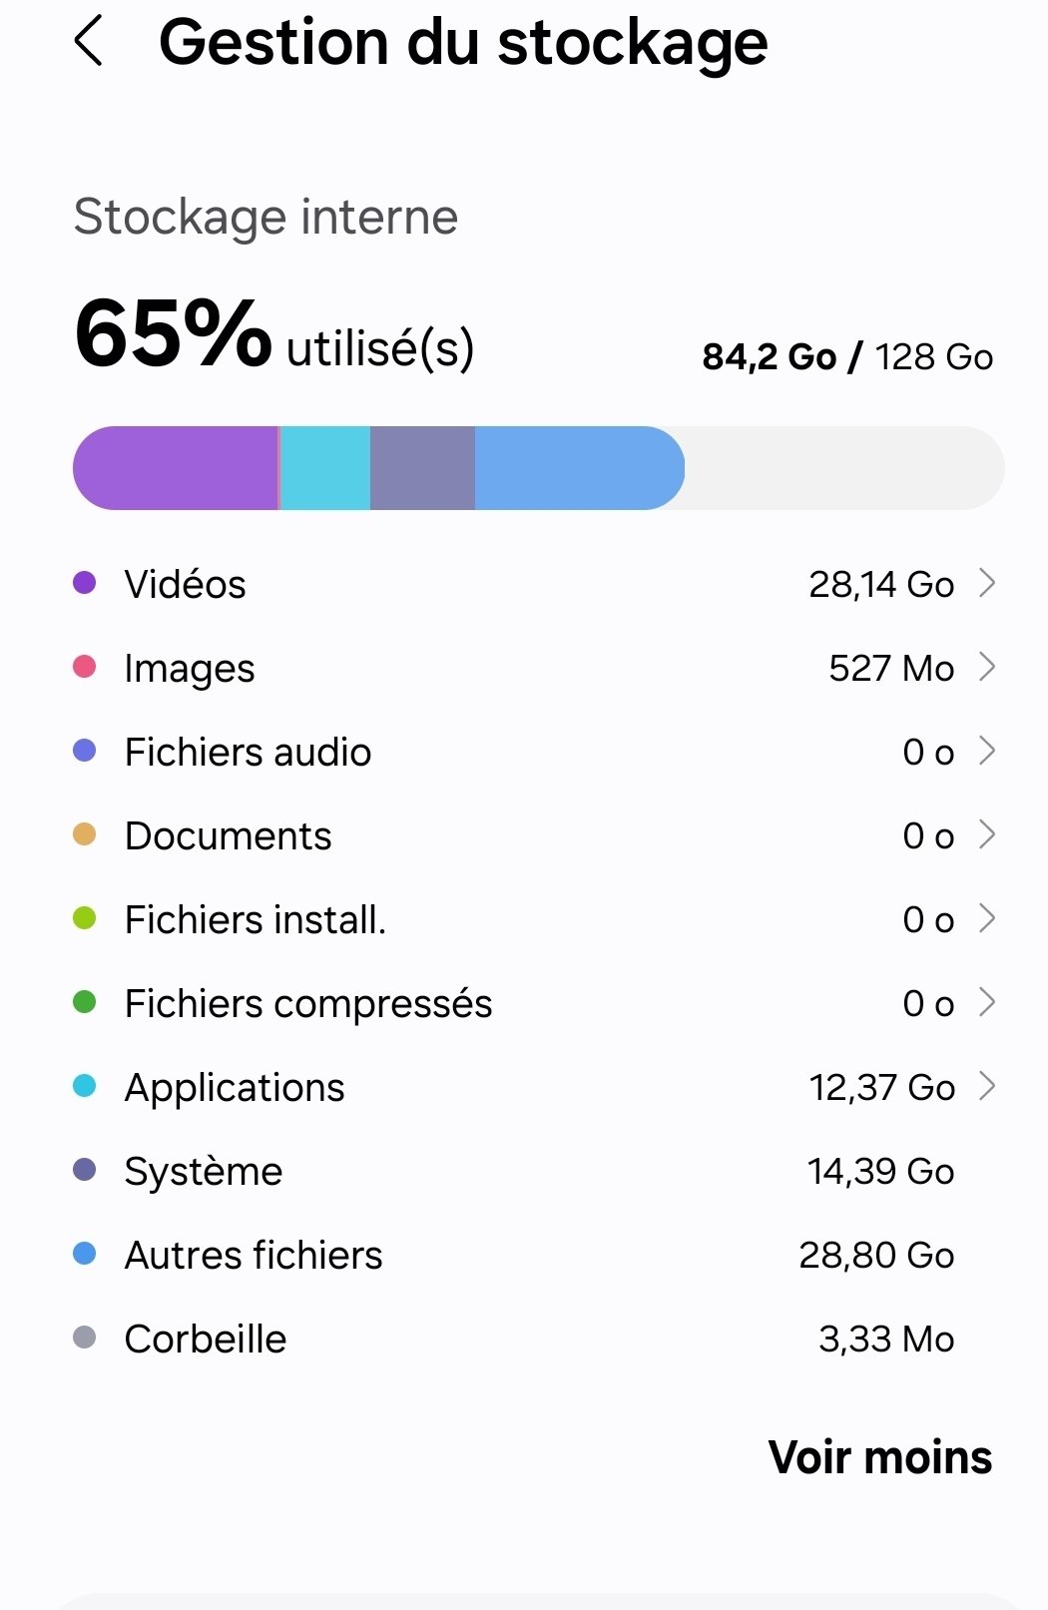The image size is (1048, 1610).
Task: Click the 84,2 Go used storage text
Action: point(769,356)
